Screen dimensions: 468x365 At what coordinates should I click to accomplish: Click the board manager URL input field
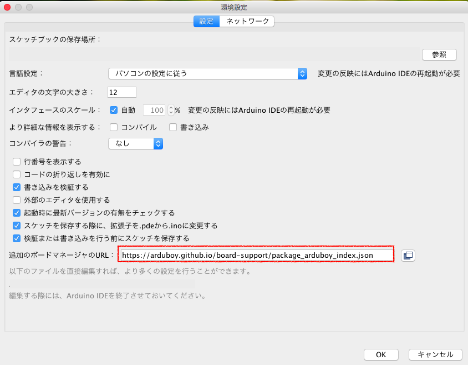(257, 255)
